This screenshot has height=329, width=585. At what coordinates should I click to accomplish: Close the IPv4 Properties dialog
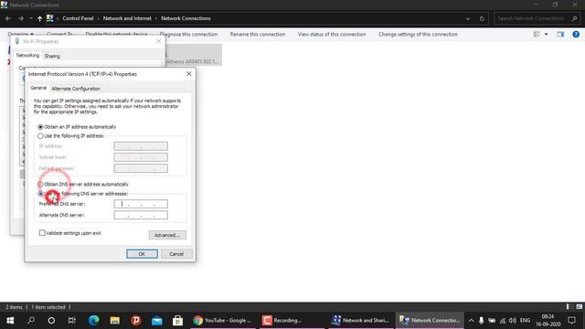tap(189, 74)
